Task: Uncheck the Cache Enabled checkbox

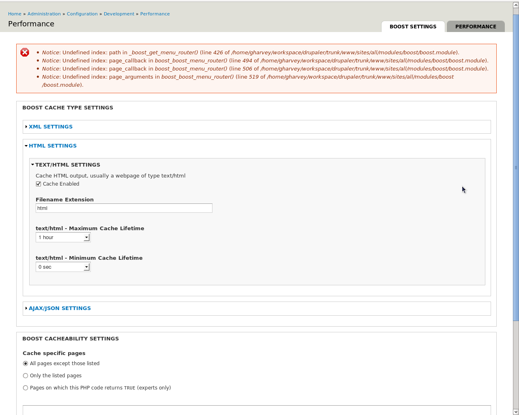Action: (39, 184)
